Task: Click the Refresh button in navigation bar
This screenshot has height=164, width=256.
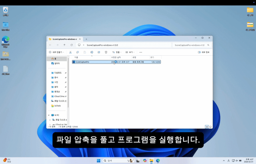Action: [x=72, y=45]
